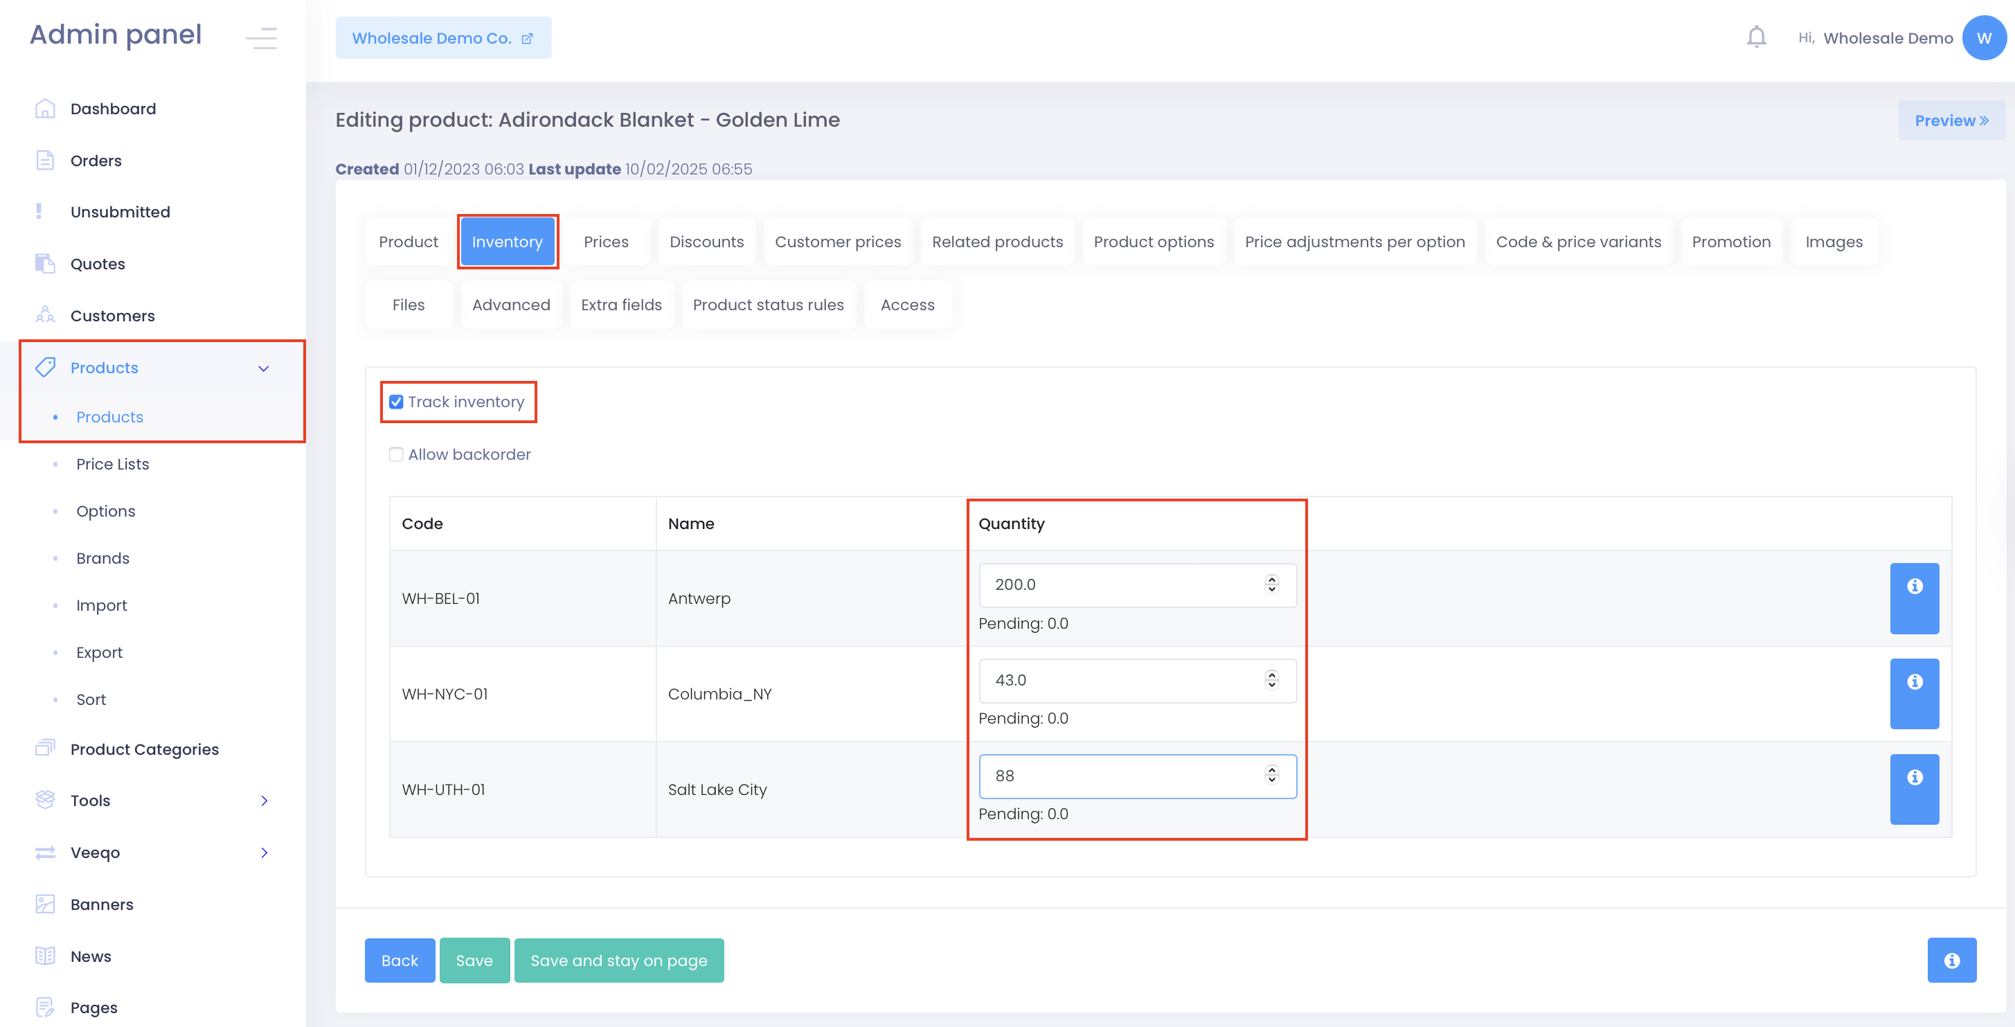The image size is (2015, 1027).
Task: Click the Dashboard home icon
Action: [x=44, y=109]
